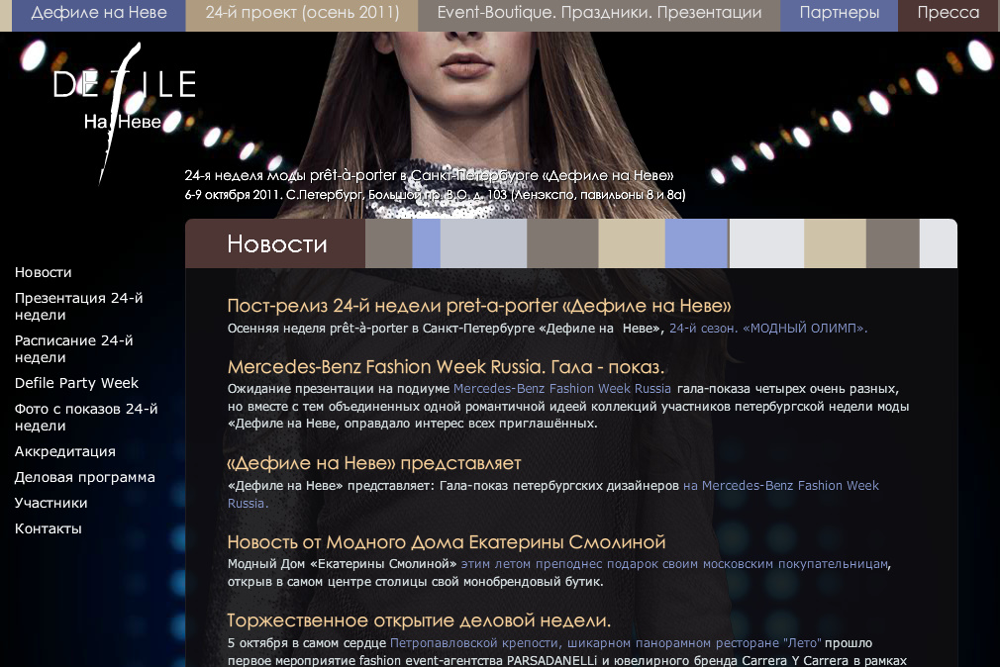Open Фото с показов 24-й недели

point(86,417)
